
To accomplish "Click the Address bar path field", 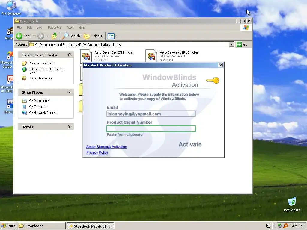I will pos(129,44).
